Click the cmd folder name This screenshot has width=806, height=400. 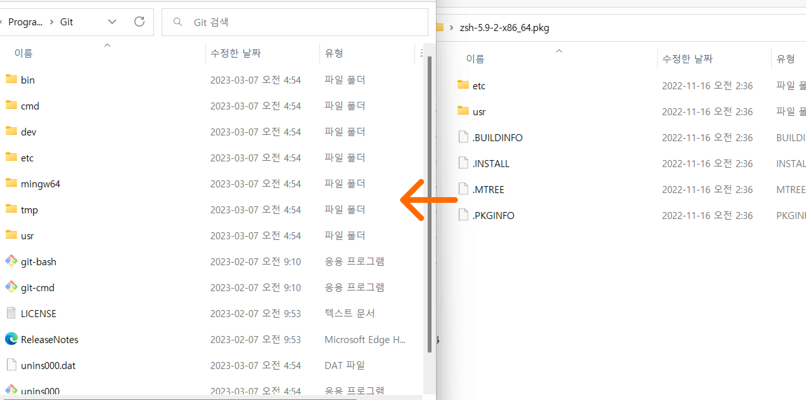pyautogui.click(x=30, y=106)
